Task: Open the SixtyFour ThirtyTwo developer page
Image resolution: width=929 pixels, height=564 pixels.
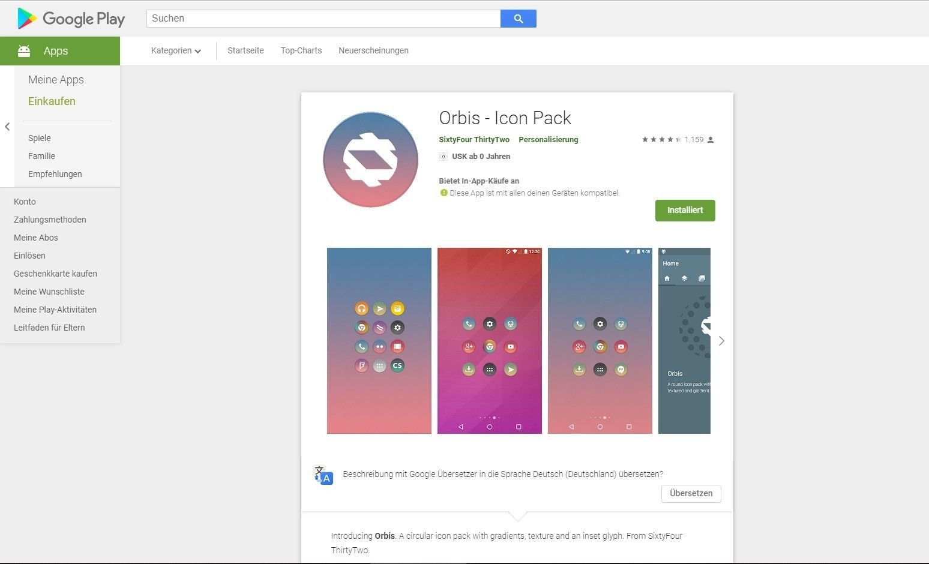Action: [474, 140]
